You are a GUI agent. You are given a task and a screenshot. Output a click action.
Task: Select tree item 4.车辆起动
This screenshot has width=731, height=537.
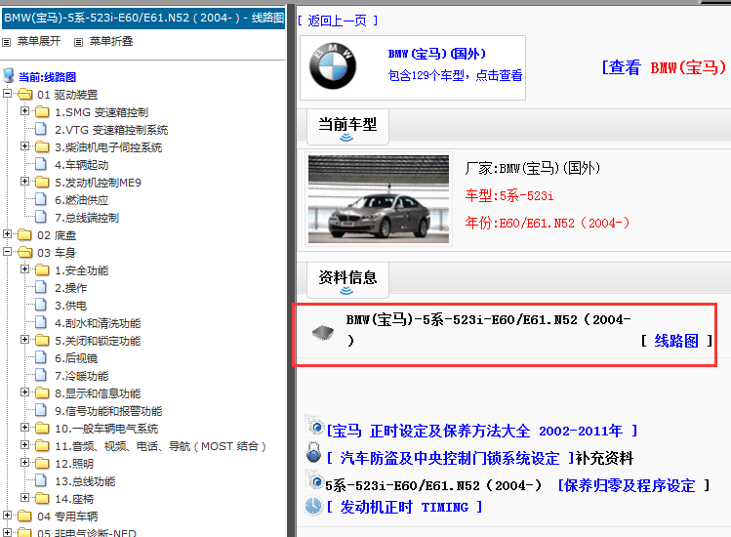coord(82,165)
